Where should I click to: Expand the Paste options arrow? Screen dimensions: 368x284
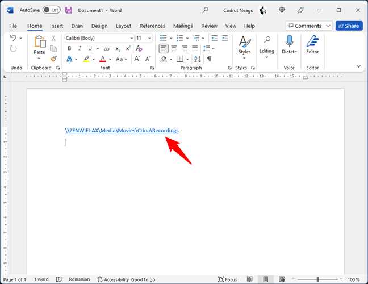coord(39,58)
